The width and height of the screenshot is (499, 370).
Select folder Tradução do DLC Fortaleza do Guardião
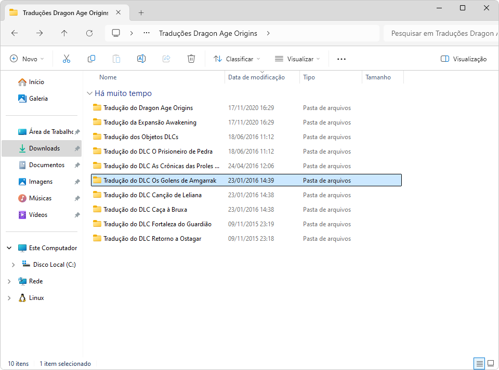point(246,224)
